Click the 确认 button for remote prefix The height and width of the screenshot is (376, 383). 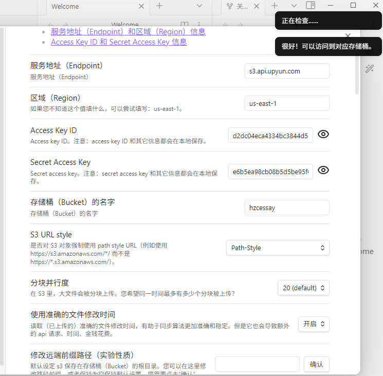tap(317, 364)
